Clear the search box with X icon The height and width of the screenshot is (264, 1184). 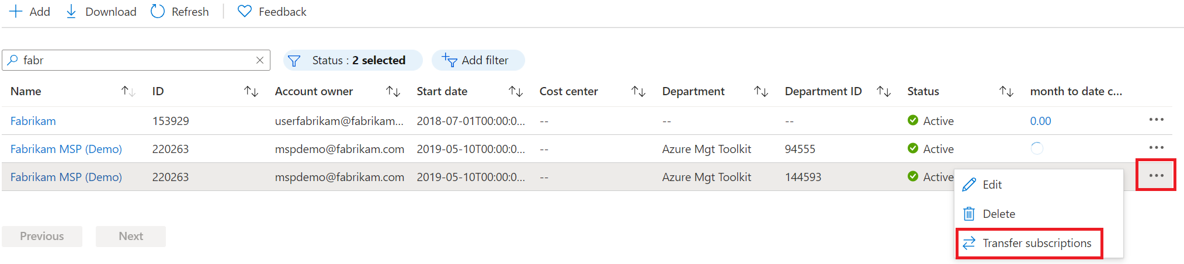(x=260, y=60)
